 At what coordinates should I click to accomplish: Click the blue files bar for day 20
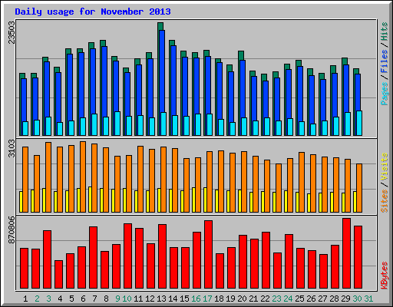(x=243, y=89)
